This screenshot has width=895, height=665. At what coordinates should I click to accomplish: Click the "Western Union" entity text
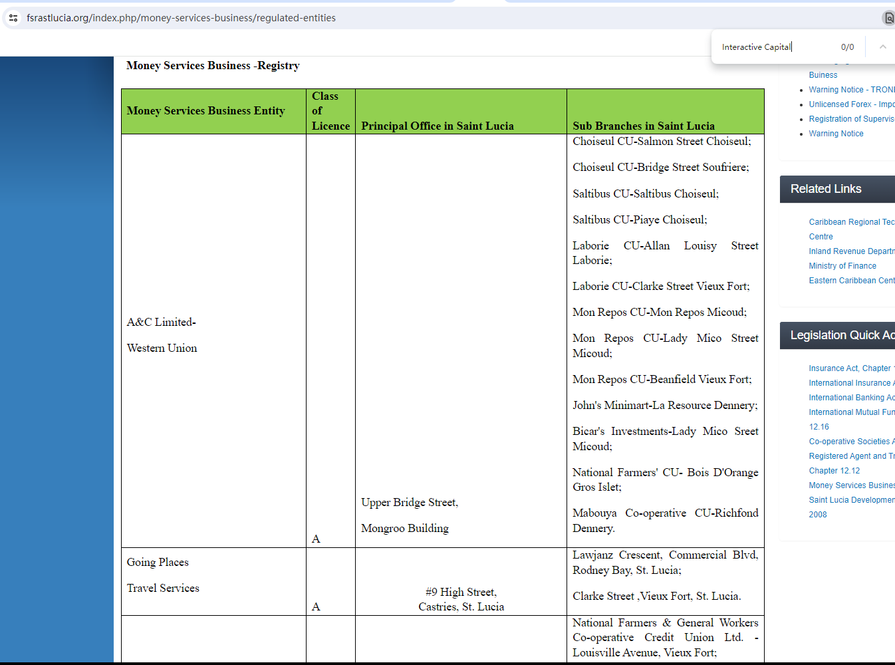(162, 348)
